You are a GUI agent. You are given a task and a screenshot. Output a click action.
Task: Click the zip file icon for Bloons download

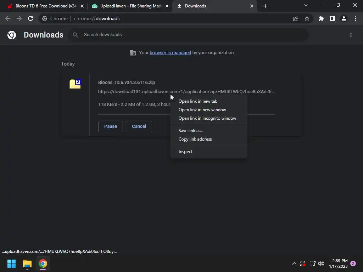(75, 84)
